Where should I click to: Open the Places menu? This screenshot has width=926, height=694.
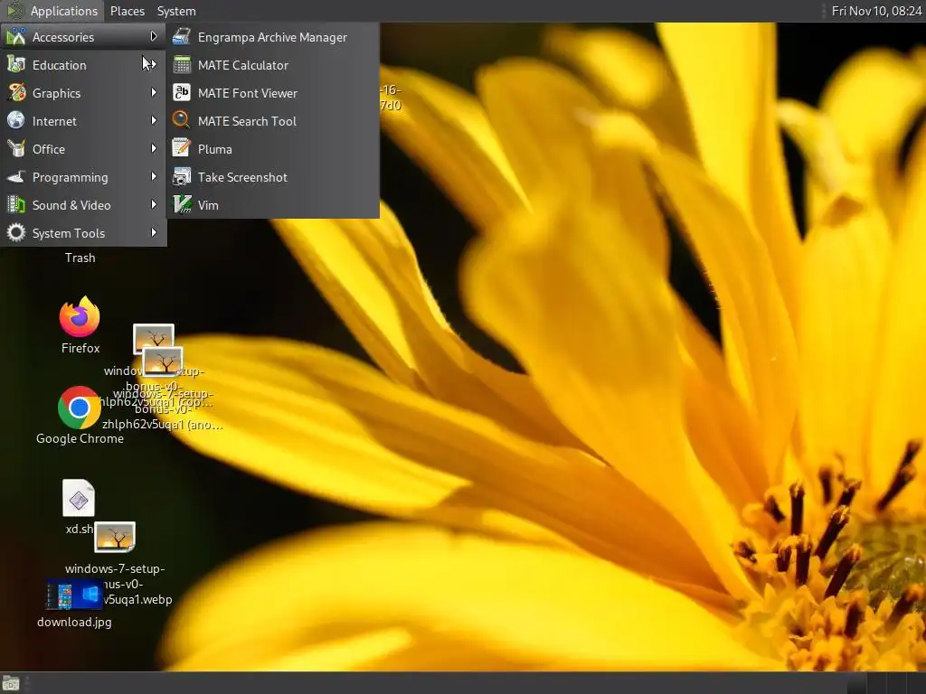coord(127,11)
